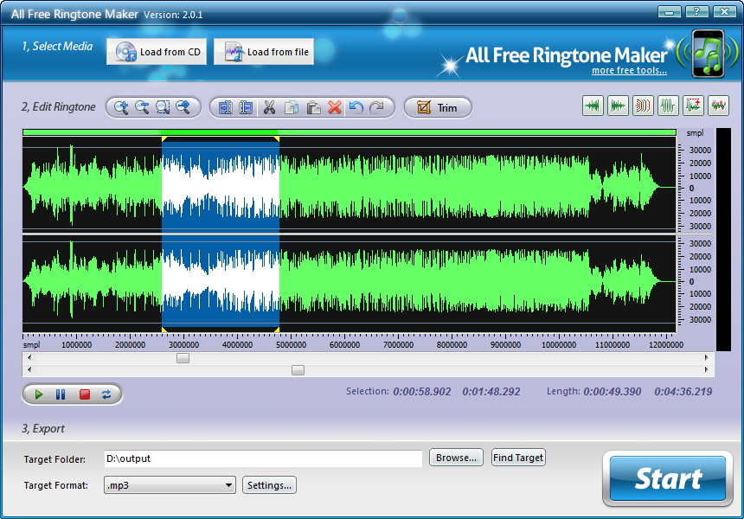This screenshot has width=744, height=519.
Task: Minimize the All Free Ringtone Maker window
Action: coord(670,11)
